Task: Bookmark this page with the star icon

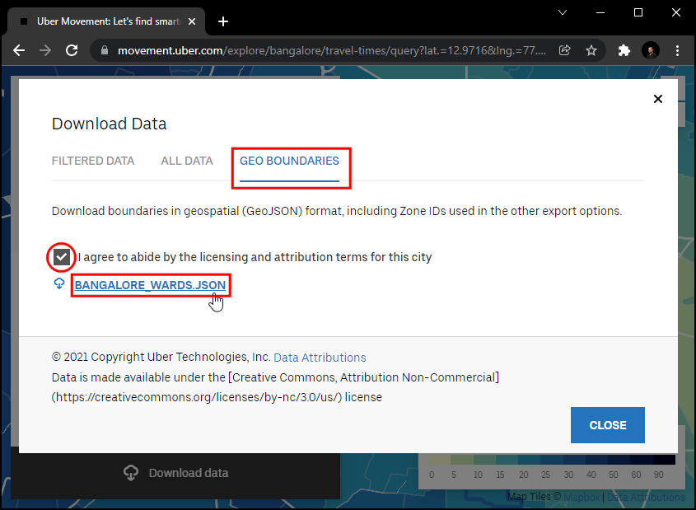Action: tap(591, 50)
